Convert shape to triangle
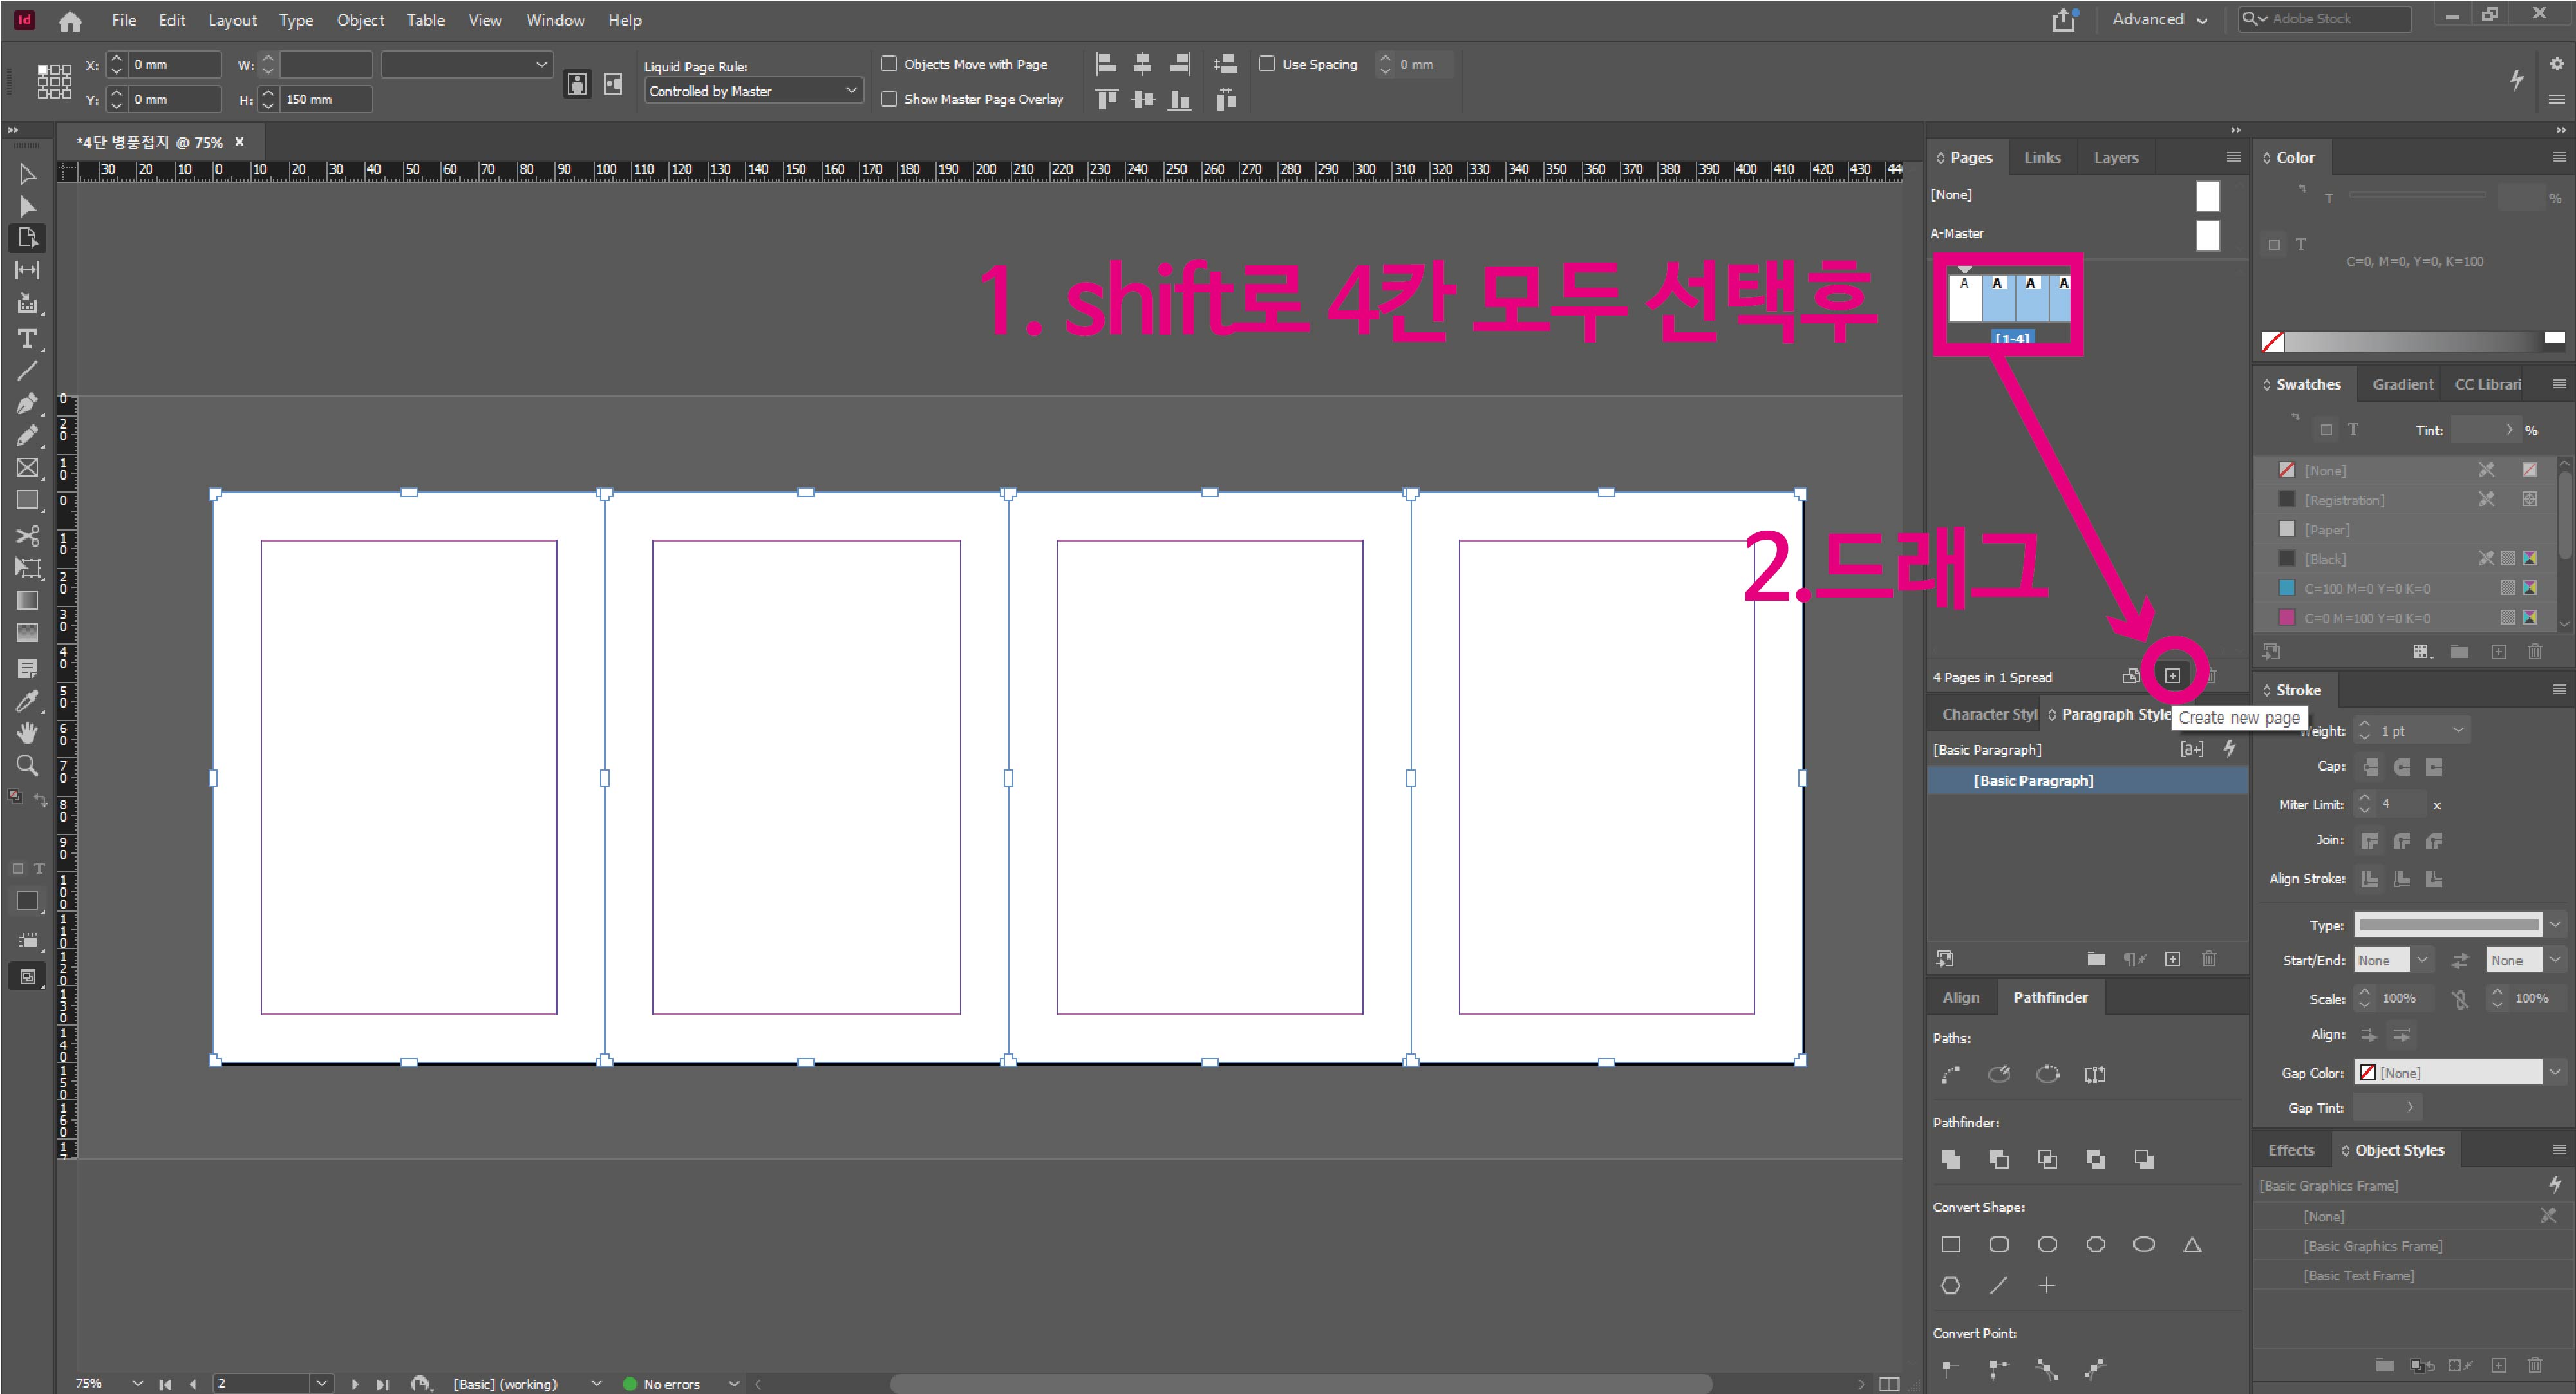 click(x=2192, y=1244)
